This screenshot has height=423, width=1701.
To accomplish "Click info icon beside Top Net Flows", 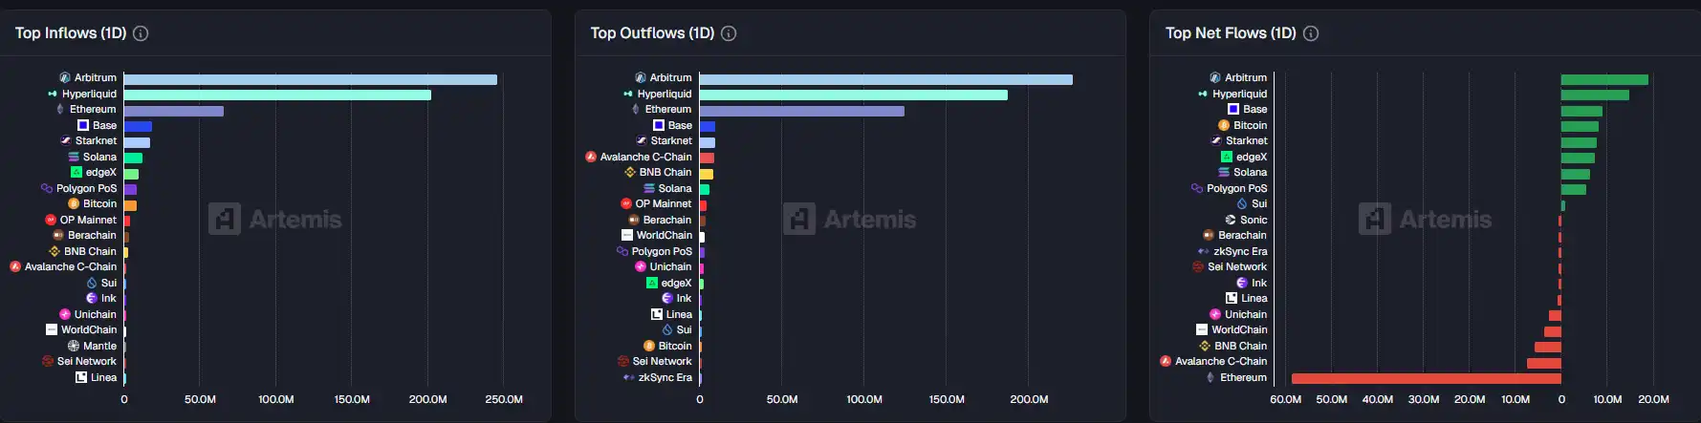I will tap(1311, 33).
